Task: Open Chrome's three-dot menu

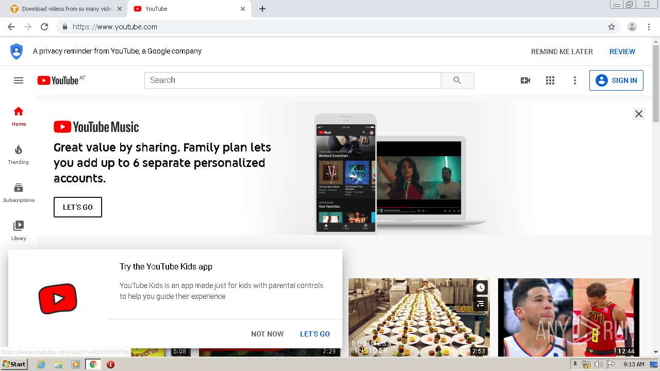Action: pos(649,27)
